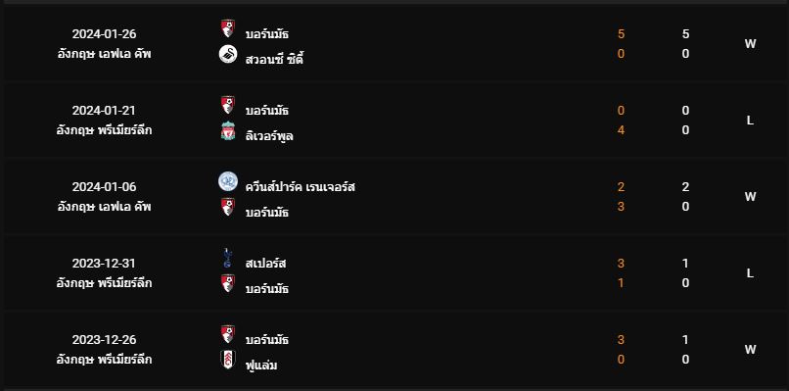Click the Liverpool club crest
The width and height of the screenshot is (789, 391).
(x=228, y=131)
